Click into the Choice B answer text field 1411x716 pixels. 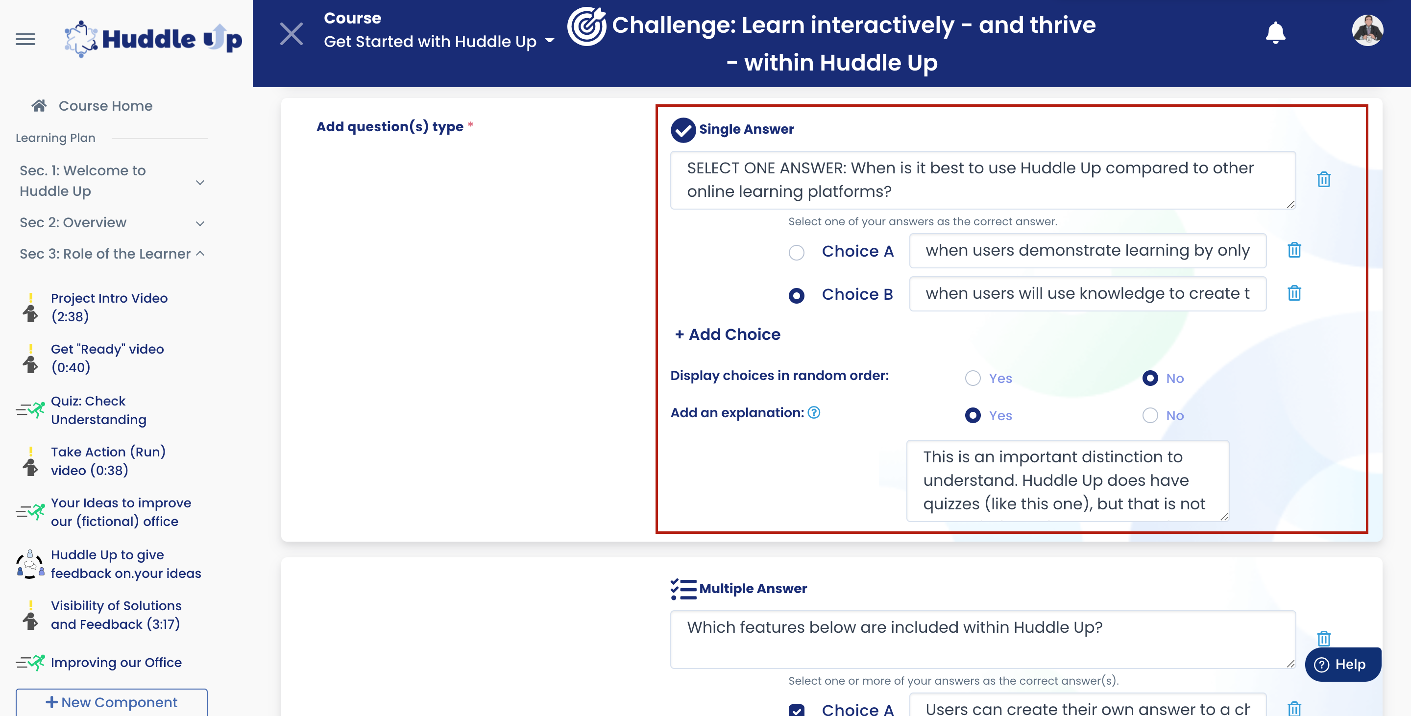1087,294
